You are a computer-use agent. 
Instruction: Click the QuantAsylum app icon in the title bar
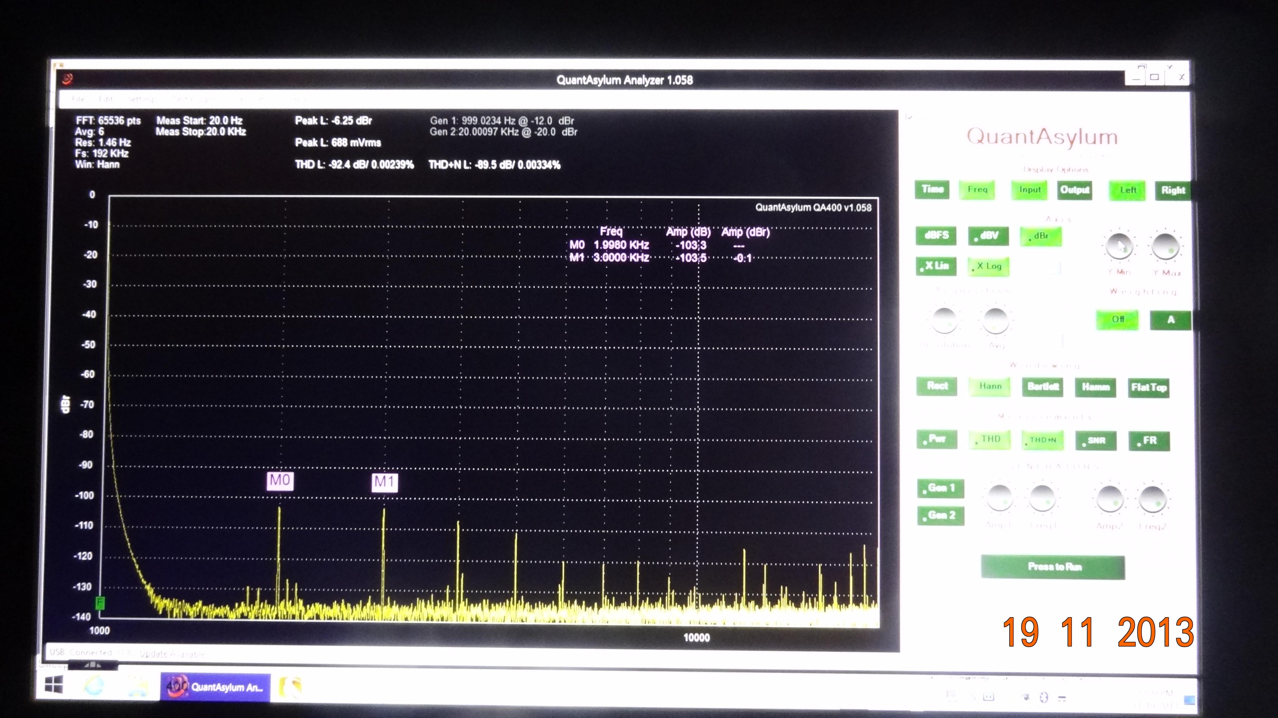(67, 79)
